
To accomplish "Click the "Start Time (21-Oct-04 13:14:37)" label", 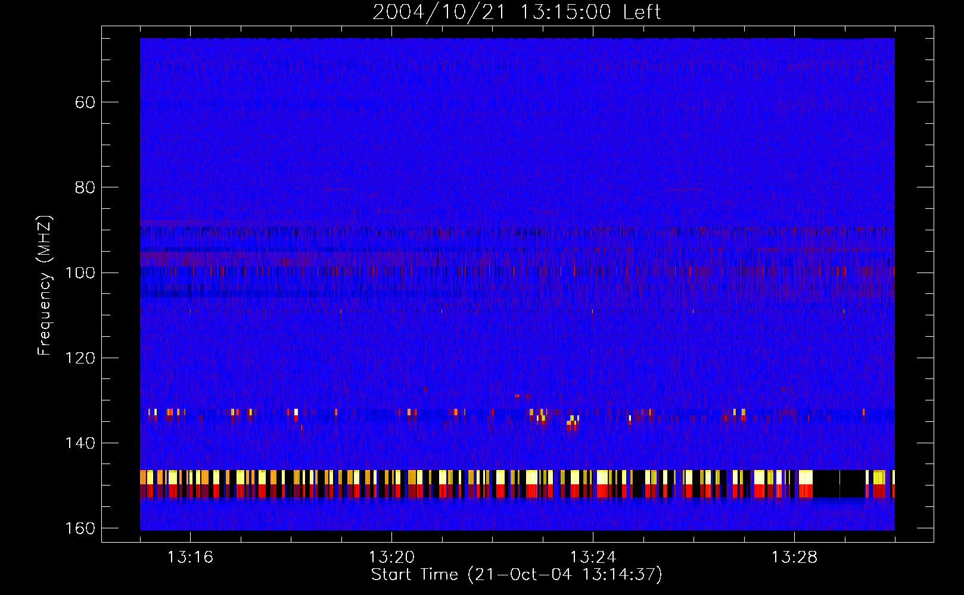I will (x=517, y=575).
